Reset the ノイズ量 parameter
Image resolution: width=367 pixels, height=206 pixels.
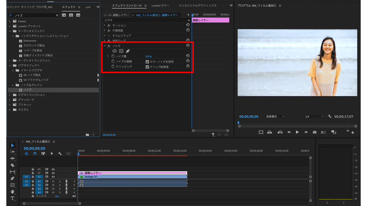(x=188, y=56)
